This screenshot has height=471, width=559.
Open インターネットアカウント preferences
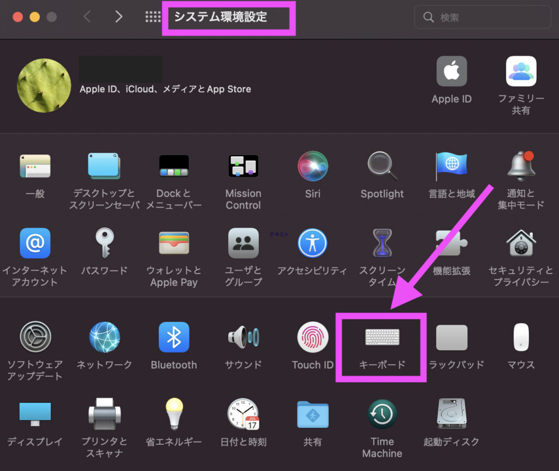pyautogui.click(x=35, y=243)
